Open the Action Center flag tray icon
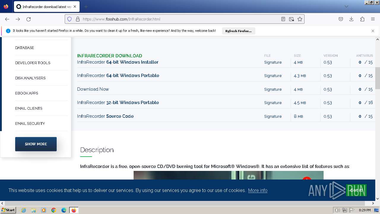The height and width of the screenshot is (214, 380). click(352, 210)
